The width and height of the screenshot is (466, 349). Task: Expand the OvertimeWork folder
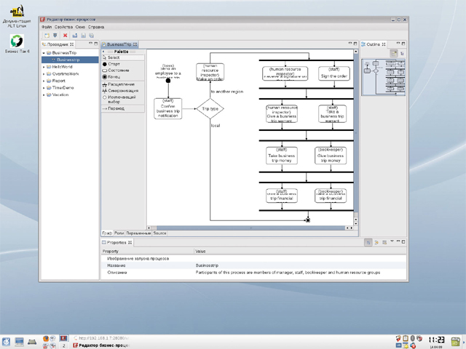coord(44,74)
